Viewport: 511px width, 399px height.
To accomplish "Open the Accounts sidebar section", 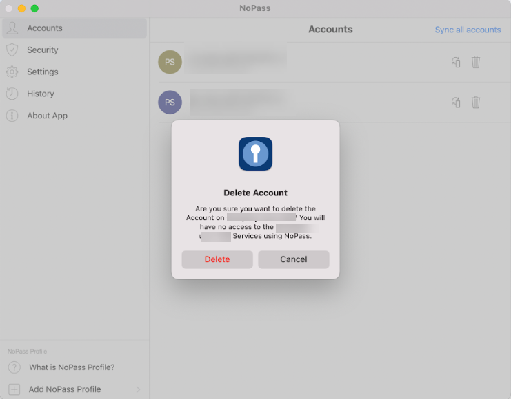I will click(x=74, y=28).
